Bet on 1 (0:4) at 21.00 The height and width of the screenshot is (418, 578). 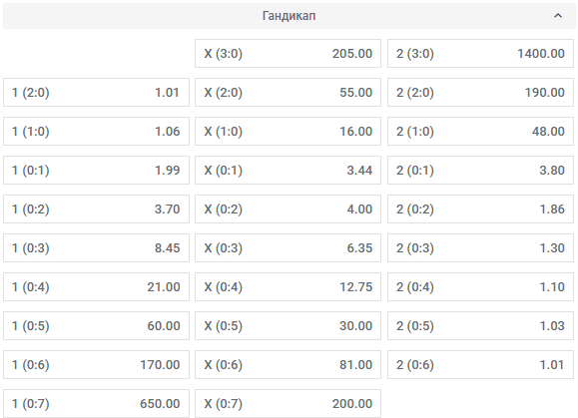pyautogui.click(x=96, y=287)
